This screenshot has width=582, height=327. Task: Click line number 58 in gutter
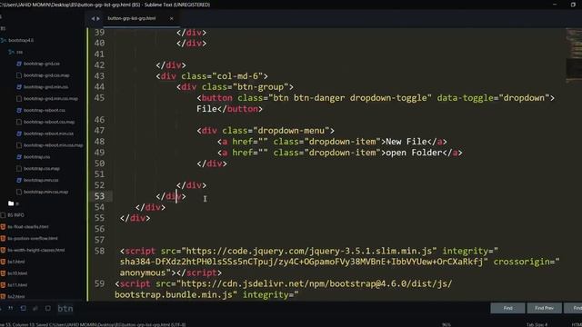pos(99,251)
